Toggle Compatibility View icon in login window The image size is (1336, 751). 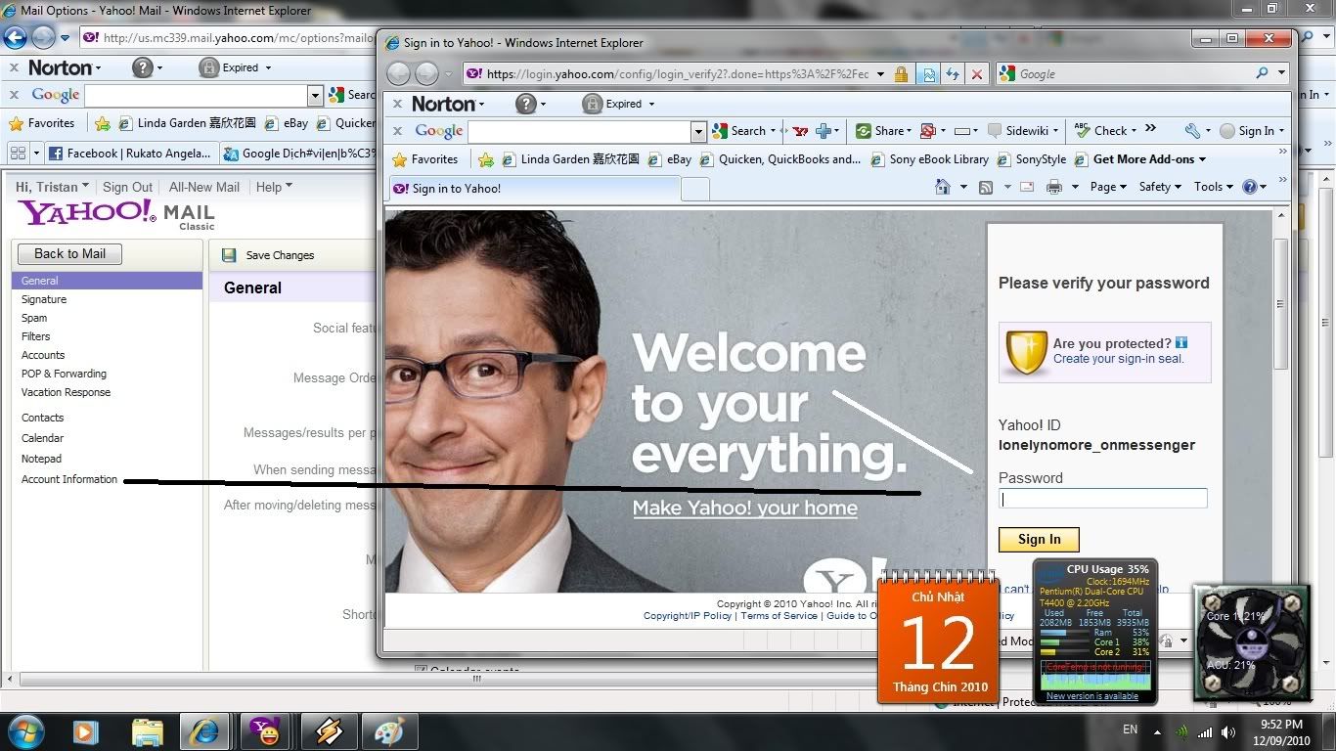927,74
